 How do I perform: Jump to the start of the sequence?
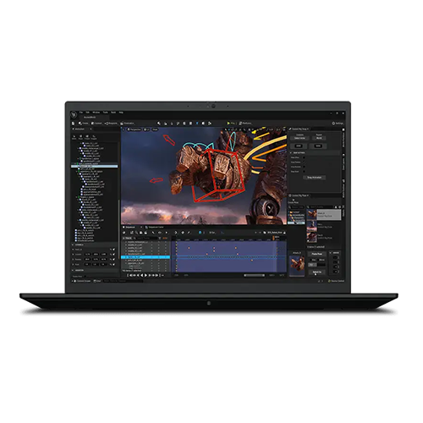(x=131, y=275)
